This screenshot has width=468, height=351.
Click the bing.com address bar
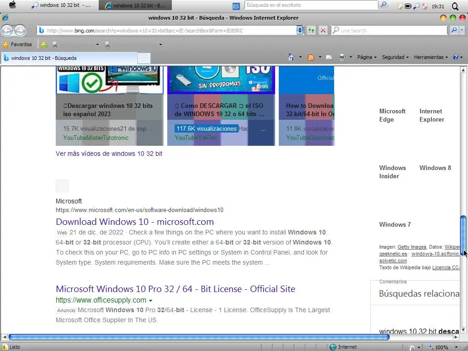(x=167, y=31)
